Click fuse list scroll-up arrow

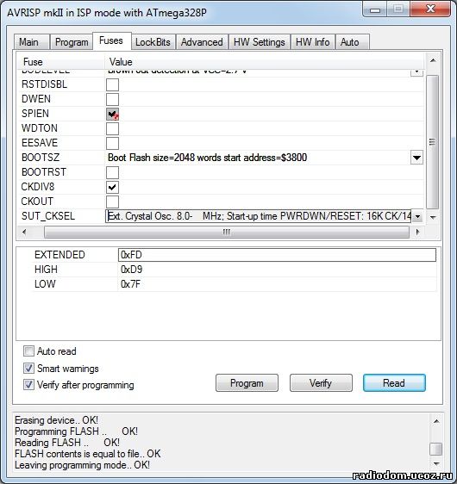coord(433,60)
